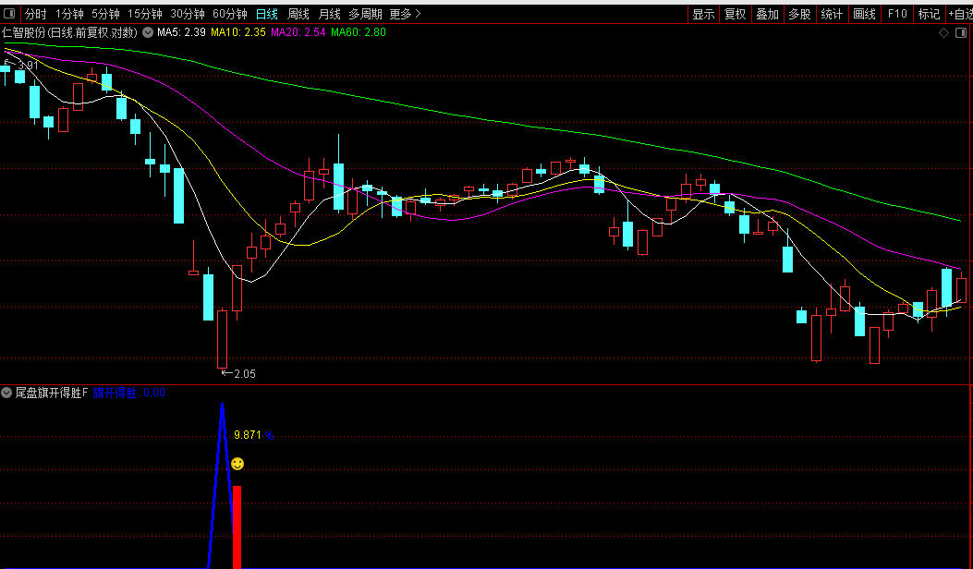Click the 9.871 % signal label
973x569 pixels.
[x=254, y=436]
